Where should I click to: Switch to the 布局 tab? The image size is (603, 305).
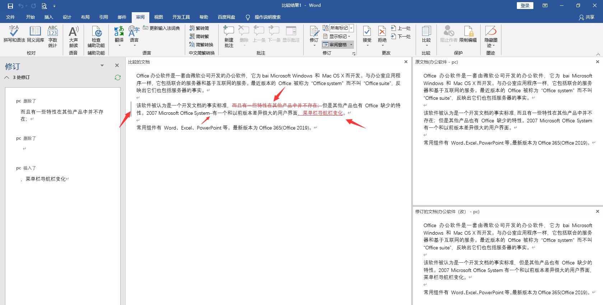tap(85, 17)
